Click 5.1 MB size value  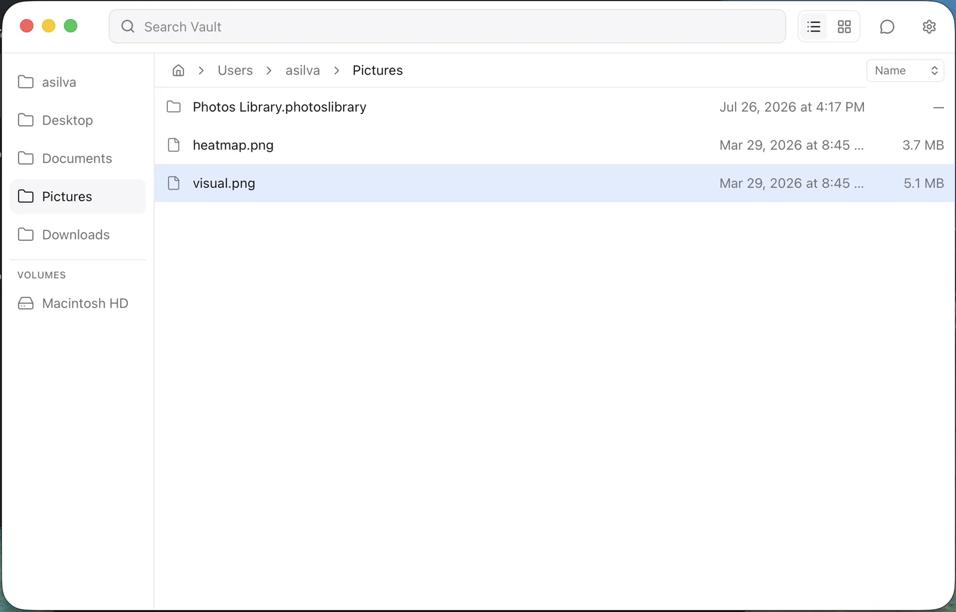(924, 183)
